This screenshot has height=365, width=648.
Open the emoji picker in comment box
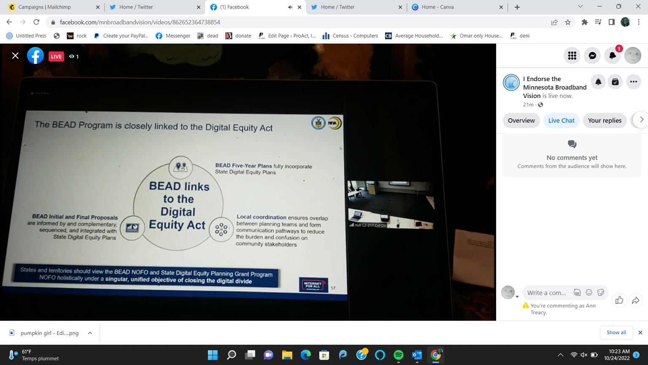589,292
